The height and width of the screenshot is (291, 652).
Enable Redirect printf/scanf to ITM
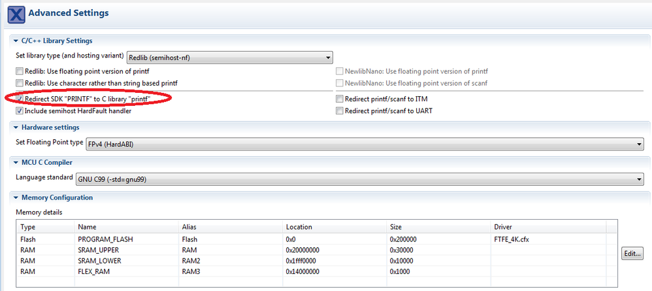pyautogui.click(x=339, y=99)
